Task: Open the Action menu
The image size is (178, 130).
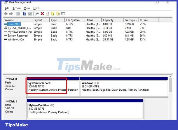Action: click(x=17, y=8)
